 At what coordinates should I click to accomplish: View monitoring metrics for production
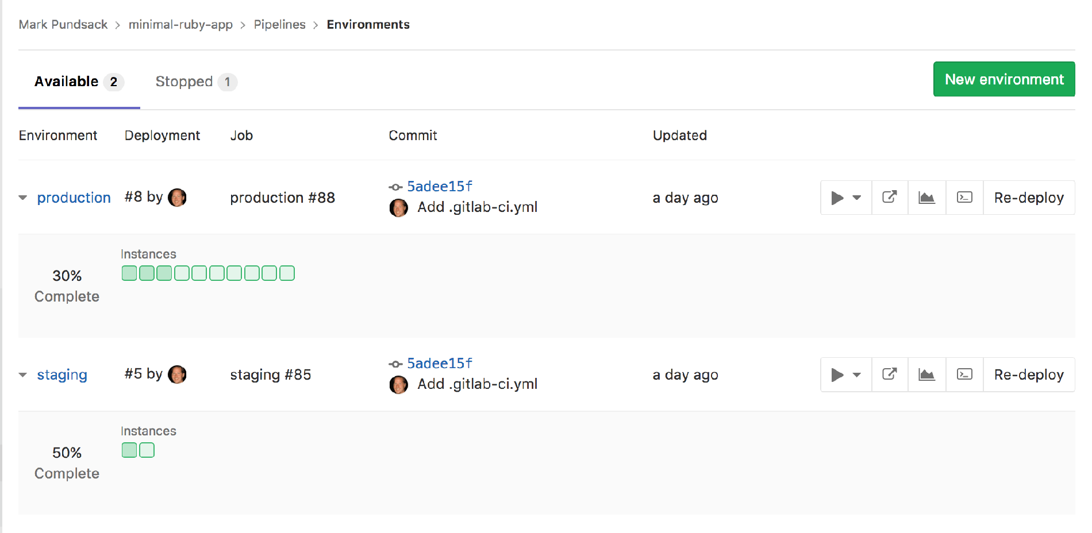[926, 198]
